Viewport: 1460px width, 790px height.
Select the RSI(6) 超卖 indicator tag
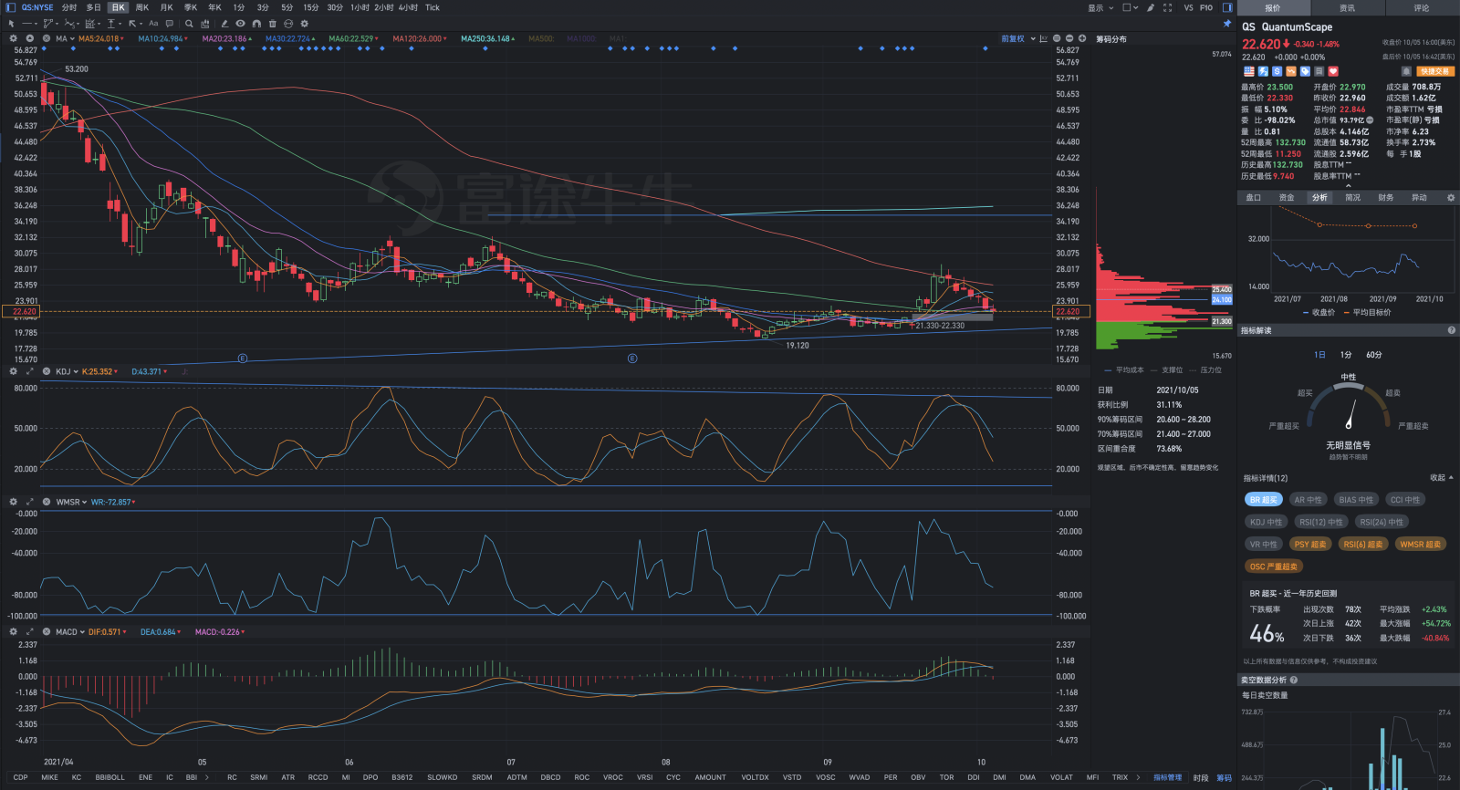(x=1363, y=545)
